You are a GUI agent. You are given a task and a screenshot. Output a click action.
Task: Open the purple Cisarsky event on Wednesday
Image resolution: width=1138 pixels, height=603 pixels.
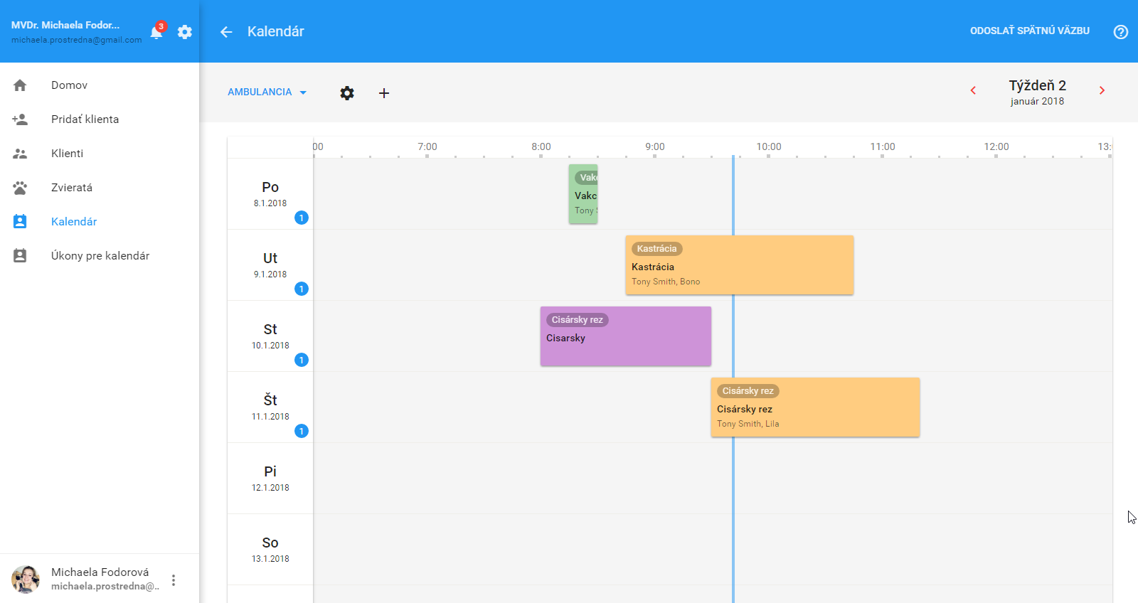pyautogui.click(x=625, y=336)
